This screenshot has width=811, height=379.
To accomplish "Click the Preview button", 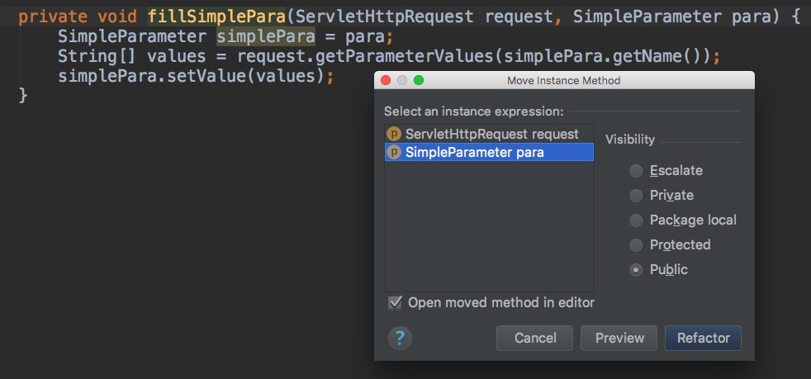I will click(x=619, y=338).
